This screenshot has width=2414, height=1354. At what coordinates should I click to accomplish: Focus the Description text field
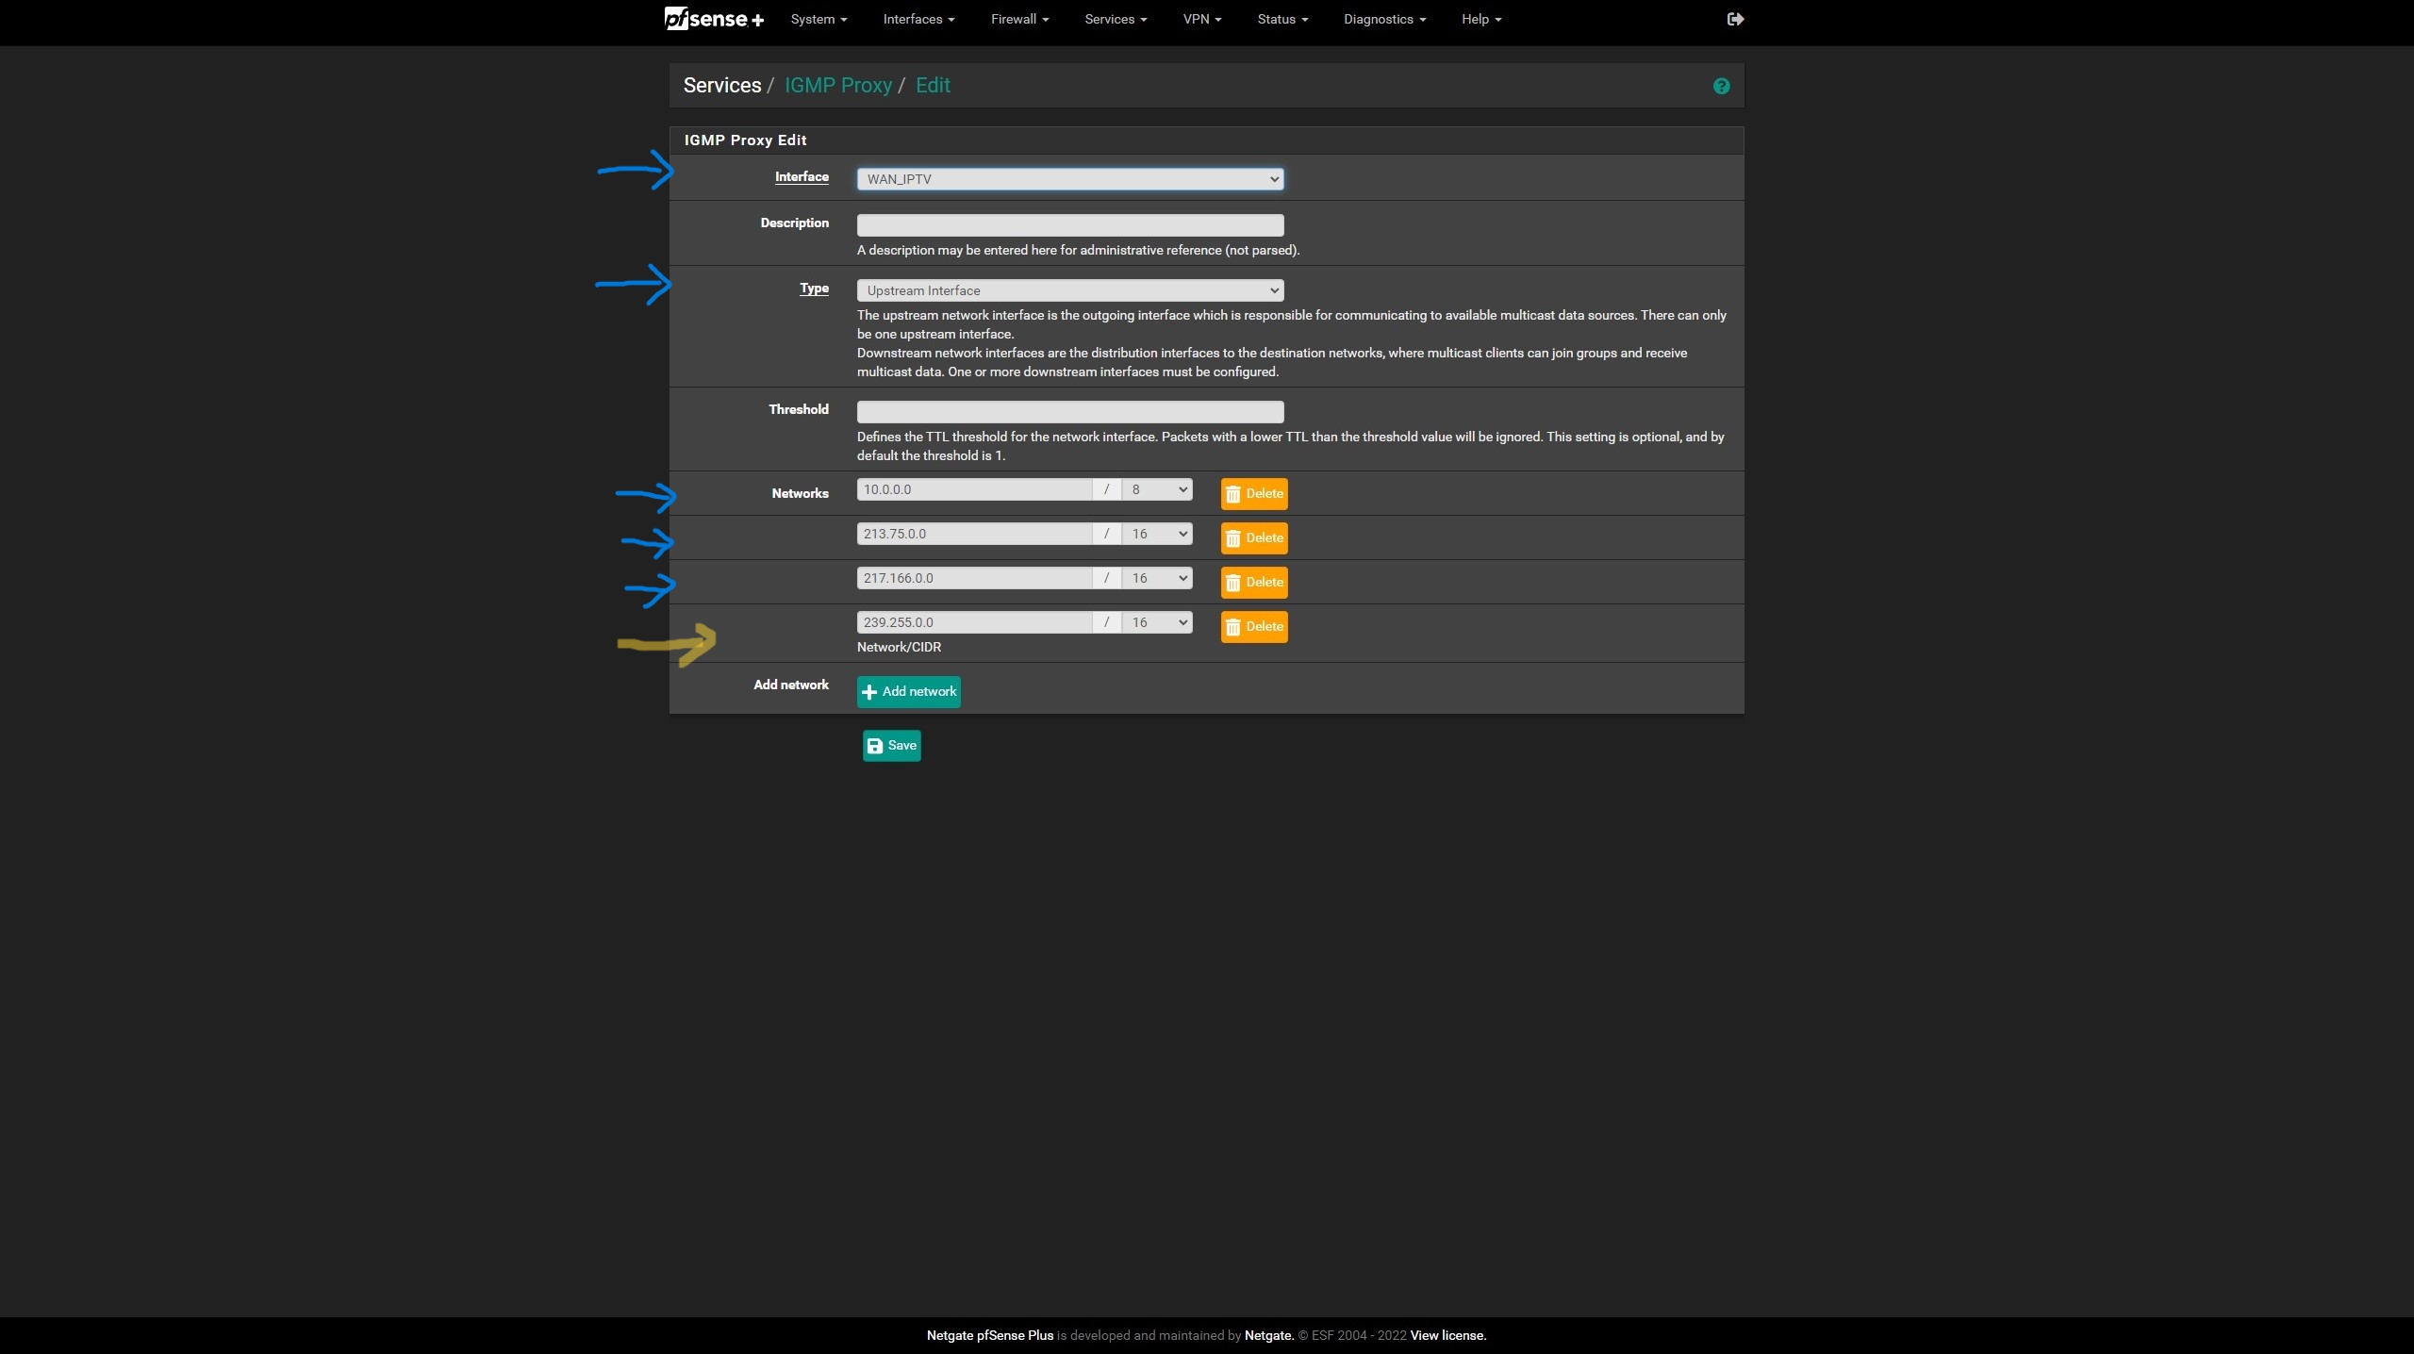1069,224
